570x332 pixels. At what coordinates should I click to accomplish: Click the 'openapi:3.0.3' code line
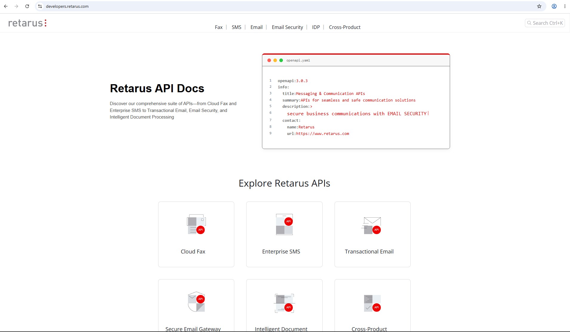pos(293,81)
